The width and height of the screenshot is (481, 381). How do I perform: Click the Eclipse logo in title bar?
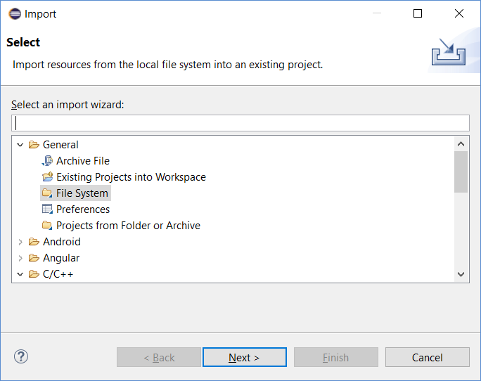click(15, 14)
